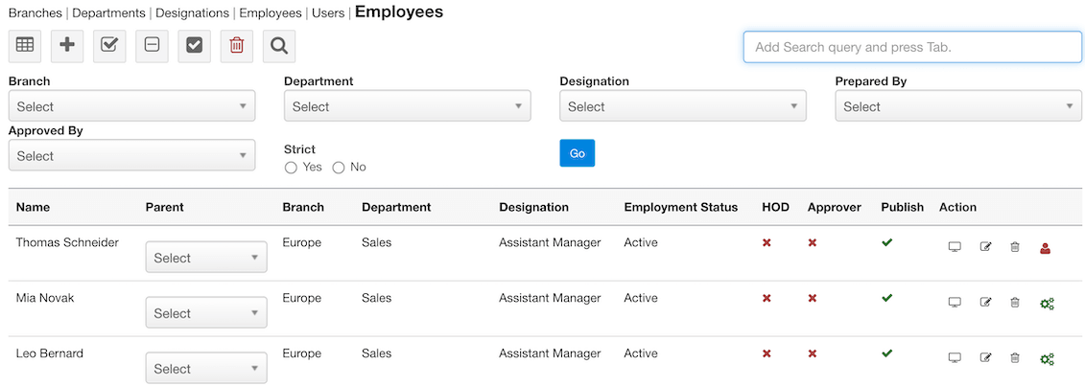Focus the Add Search query field
Image resolution: width=1085 pixels, height=386 pixels.
[912, 47]
